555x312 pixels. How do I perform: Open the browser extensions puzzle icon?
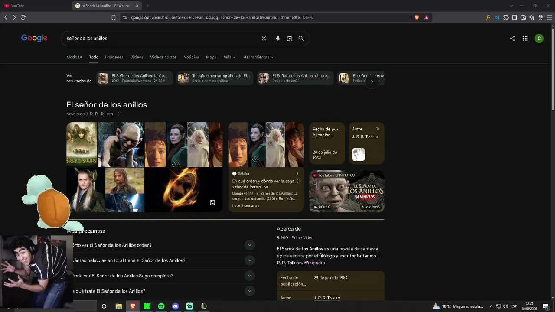point(506,17)
